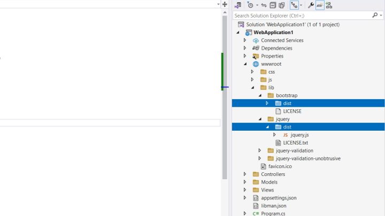Toggle Preview Selected Items button
Screen dimensions: 385x216
point(320,5)
